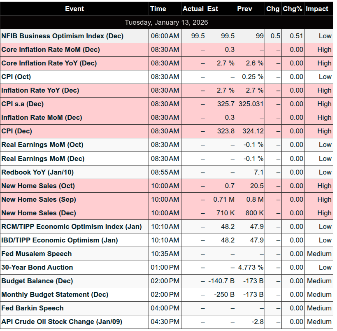Open Fed Musalem Speech event
337x331 pixels.
click(37, 254)
